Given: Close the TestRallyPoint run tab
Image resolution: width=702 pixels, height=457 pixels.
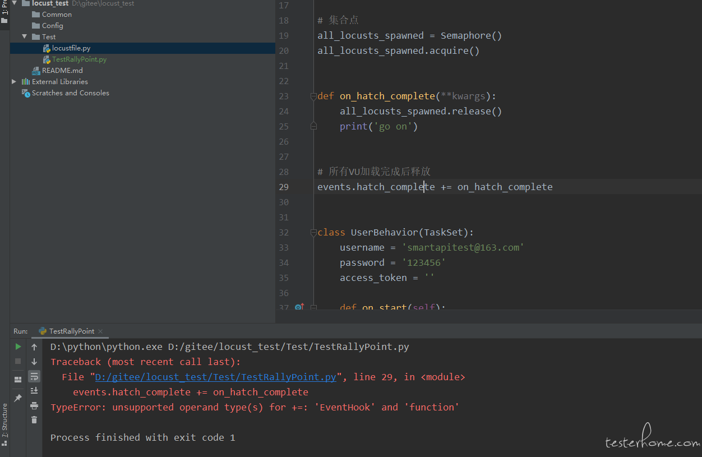Looking at the screenshot, I should pyautogui.click(x=100, y=331).
